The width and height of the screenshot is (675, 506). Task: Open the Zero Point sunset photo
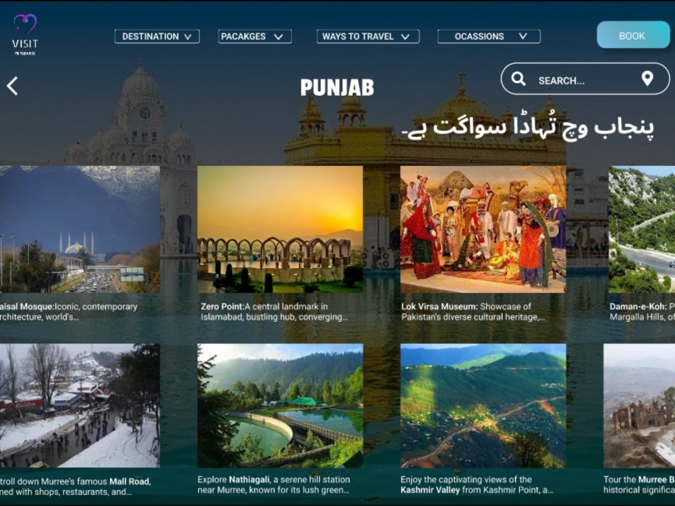pos(280,229)
